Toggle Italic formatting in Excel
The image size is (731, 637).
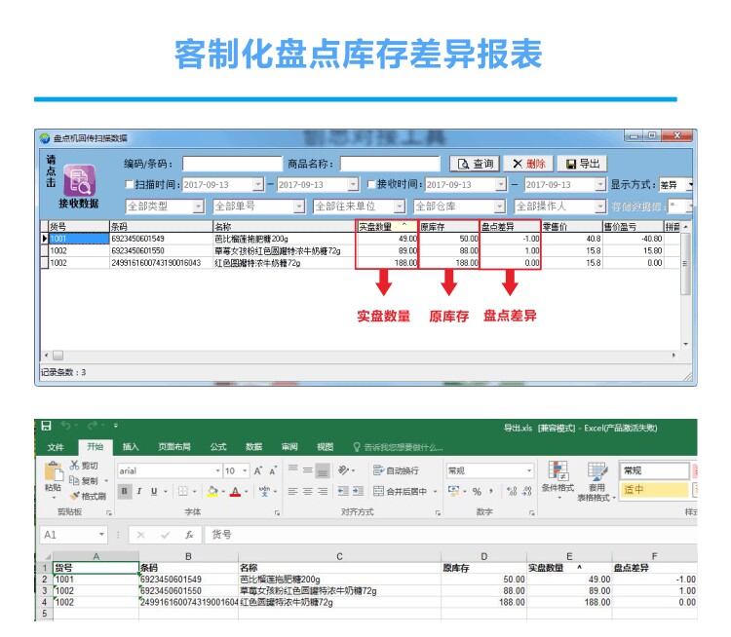[x=139, y=491]
